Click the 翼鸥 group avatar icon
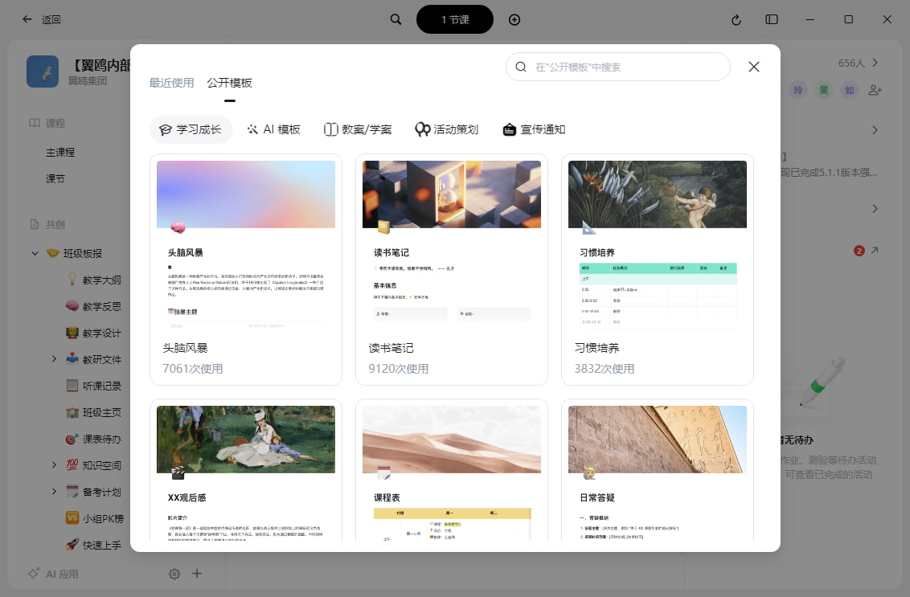910x597 pixels. (43, 72)
